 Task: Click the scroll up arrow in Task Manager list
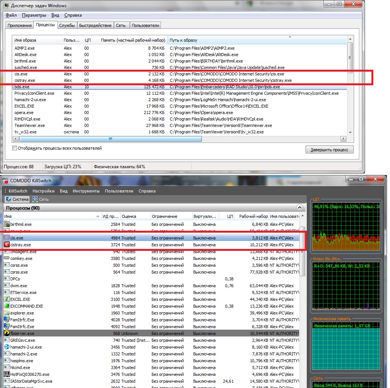click(350, 39)
